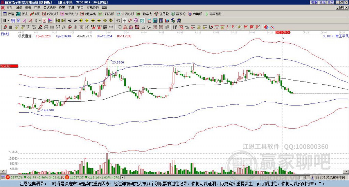Click the 论坛 forum button
Screen dimensions: 349x187
[322, 2]
